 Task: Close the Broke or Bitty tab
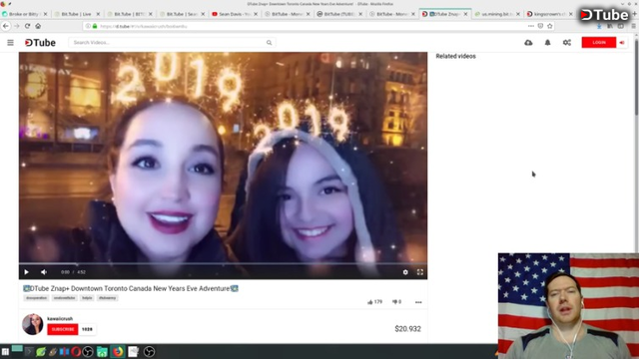[x=45, y=14]
